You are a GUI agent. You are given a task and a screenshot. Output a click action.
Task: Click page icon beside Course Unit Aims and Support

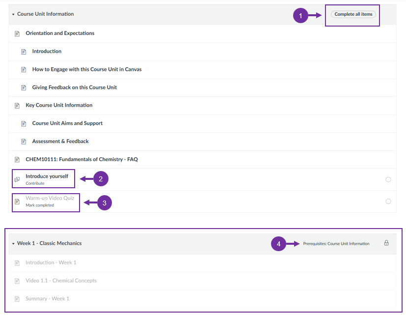tap(24, 124)
